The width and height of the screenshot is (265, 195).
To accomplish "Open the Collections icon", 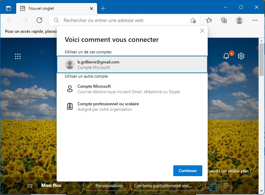I will pyautogui.click(x=224, y=20).
